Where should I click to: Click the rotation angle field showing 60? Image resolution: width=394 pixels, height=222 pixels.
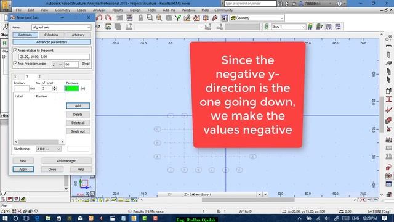click(71, 64)
